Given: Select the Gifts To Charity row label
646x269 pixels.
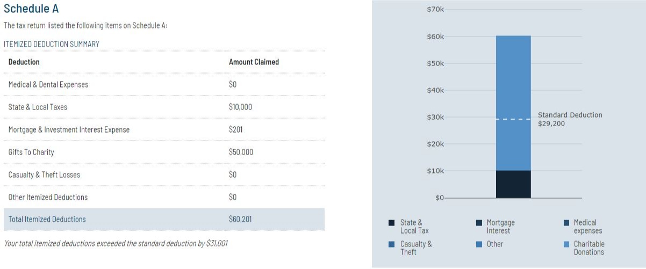Looking at the screenshot, I should click(x=31, y=152).
